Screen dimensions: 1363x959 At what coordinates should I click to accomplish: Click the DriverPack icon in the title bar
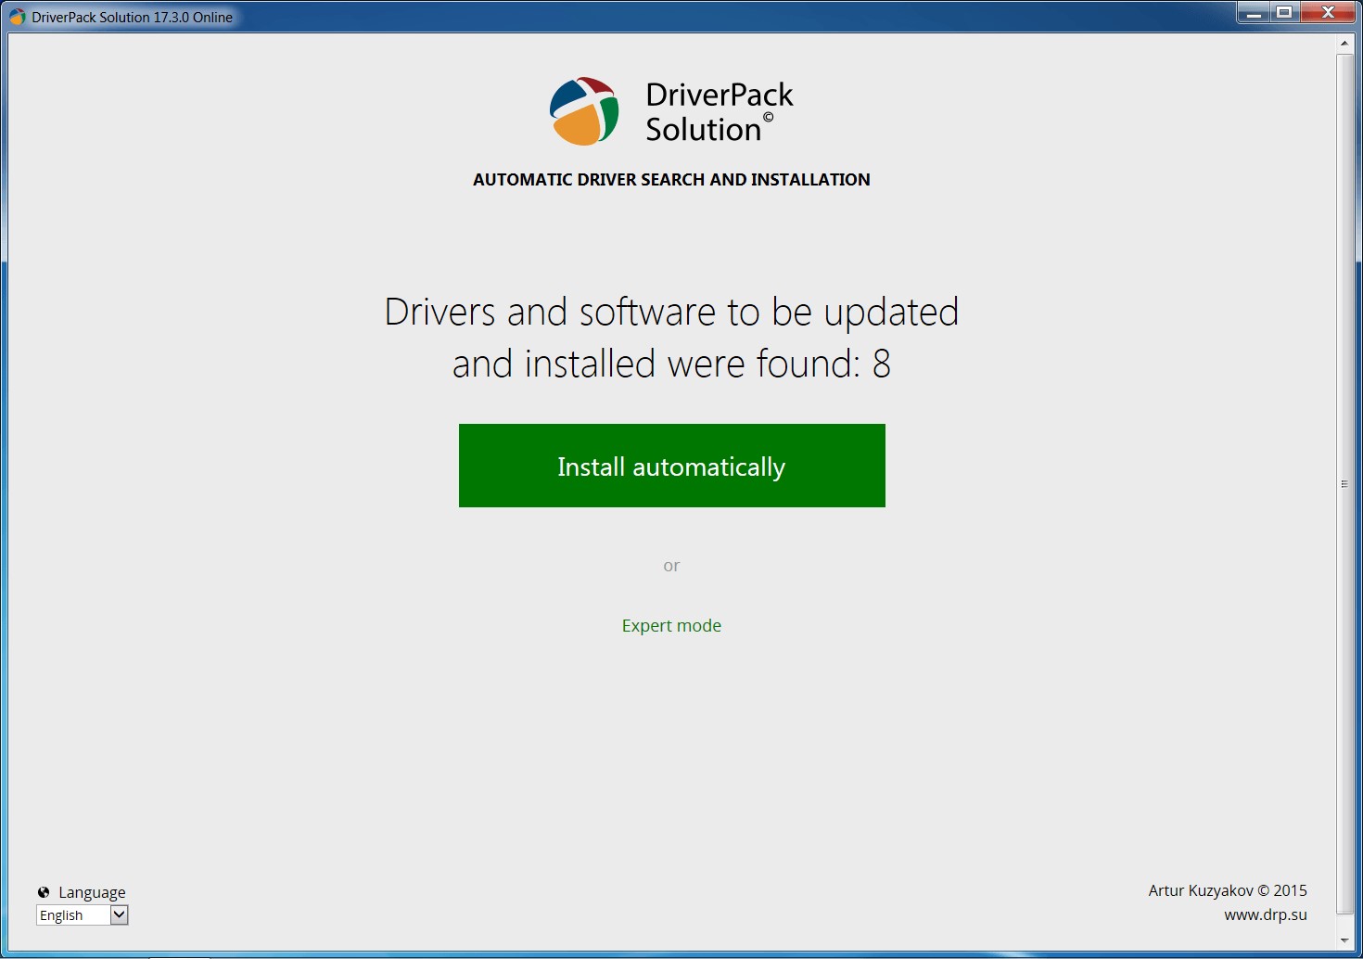tap(15, 16)
